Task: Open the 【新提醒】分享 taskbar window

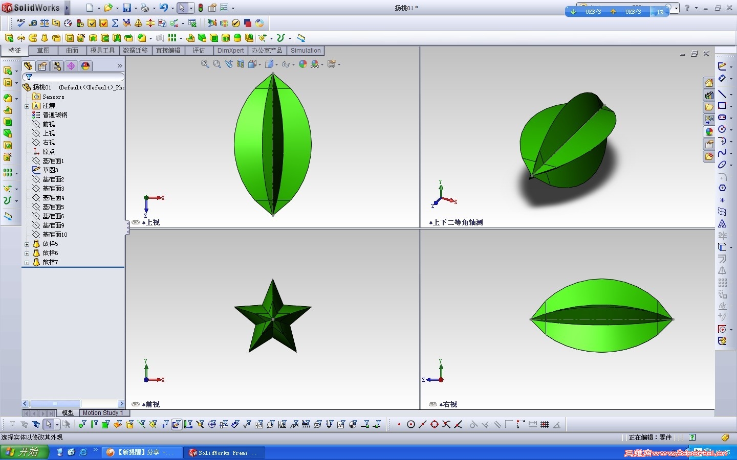Action: click(x=142, y=453)
